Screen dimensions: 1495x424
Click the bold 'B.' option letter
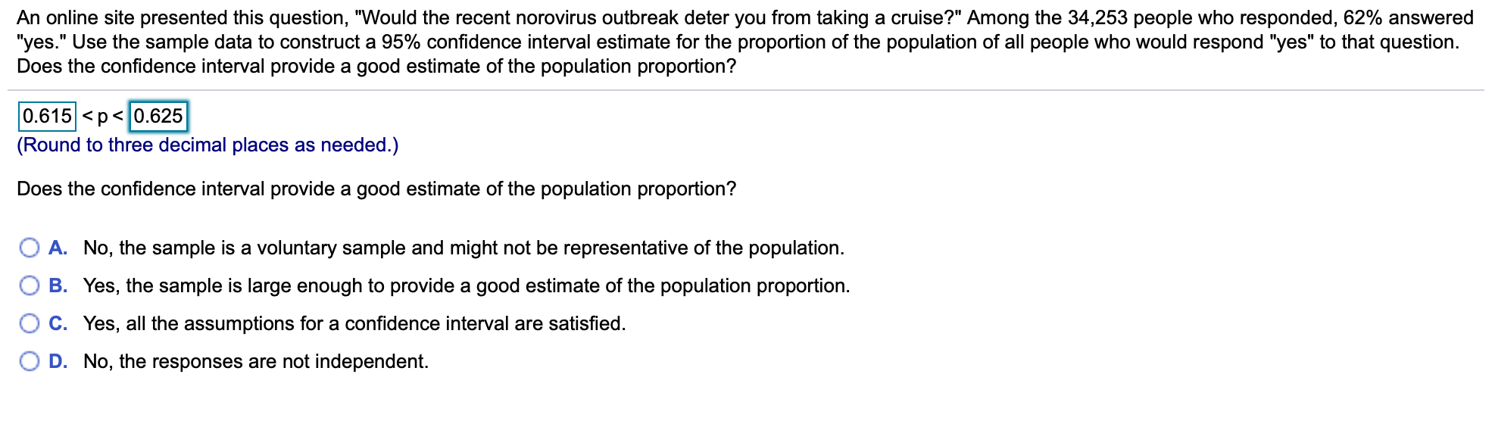point(58,285)
